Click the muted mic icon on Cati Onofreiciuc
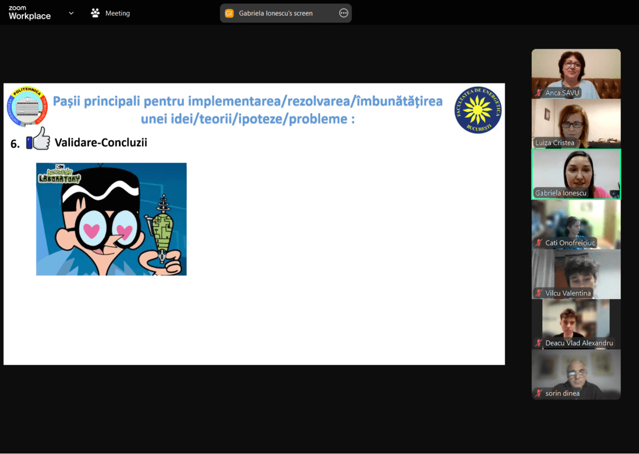Screen dimensions: 639x454 538,243
